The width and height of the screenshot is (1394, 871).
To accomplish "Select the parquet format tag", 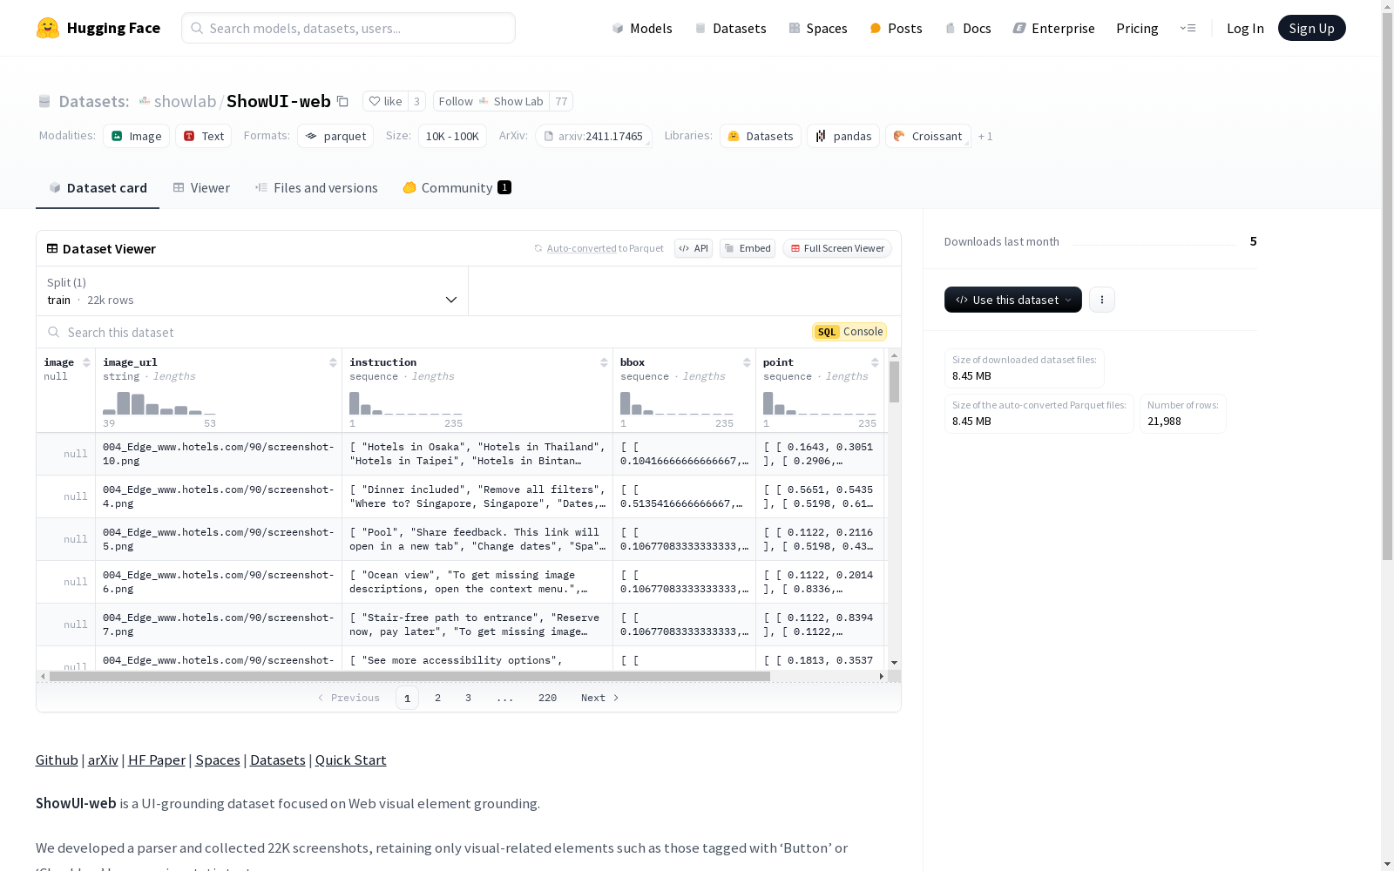I will click(x=335, y=136).
